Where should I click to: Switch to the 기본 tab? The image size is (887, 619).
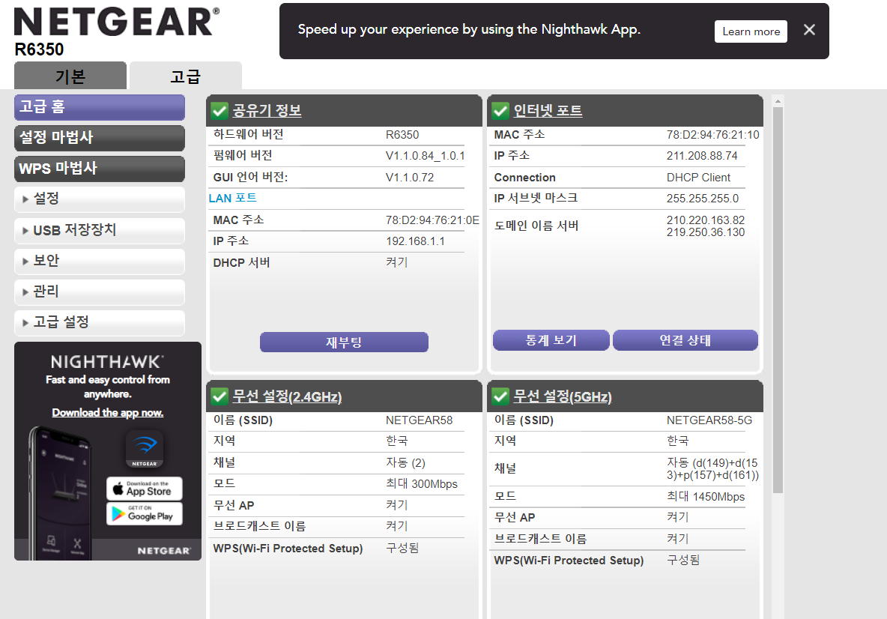pyautogui.click(x=70, y=76)
